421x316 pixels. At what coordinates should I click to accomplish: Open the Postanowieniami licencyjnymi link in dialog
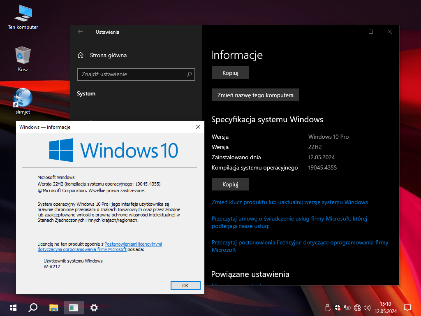(133, 244)
